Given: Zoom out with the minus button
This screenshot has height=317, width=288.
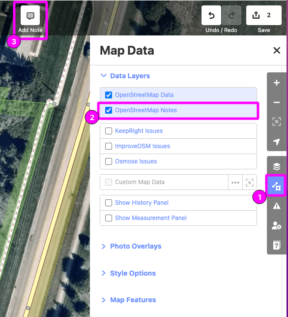Looking at the screenshot, I should [277, 102].
